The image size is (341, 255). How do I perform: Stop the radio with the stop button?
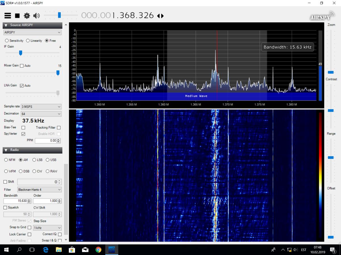coord(17,16)
